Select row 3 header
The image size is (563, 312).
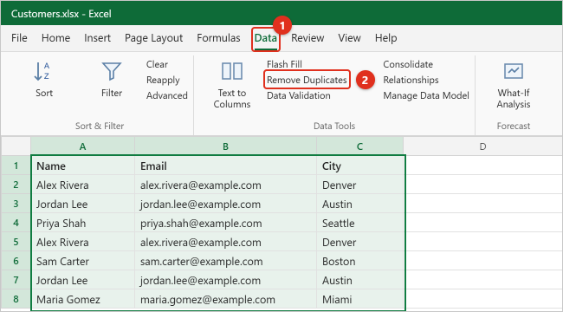tap(16, 204)
